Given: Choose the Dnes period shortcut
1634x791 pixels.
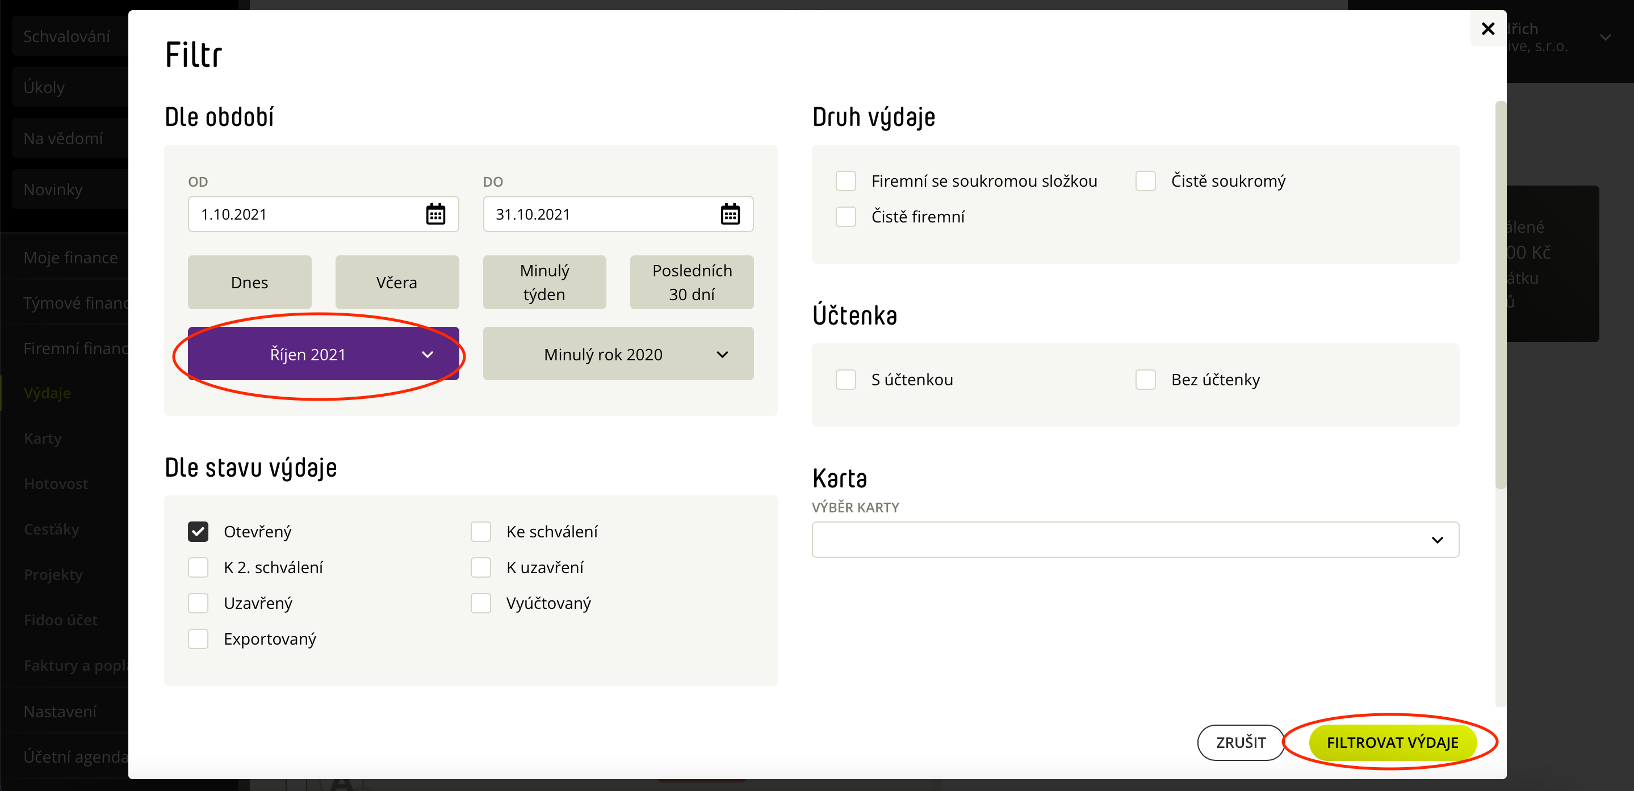Looking at the screenshot, I should tap(249, 282).
